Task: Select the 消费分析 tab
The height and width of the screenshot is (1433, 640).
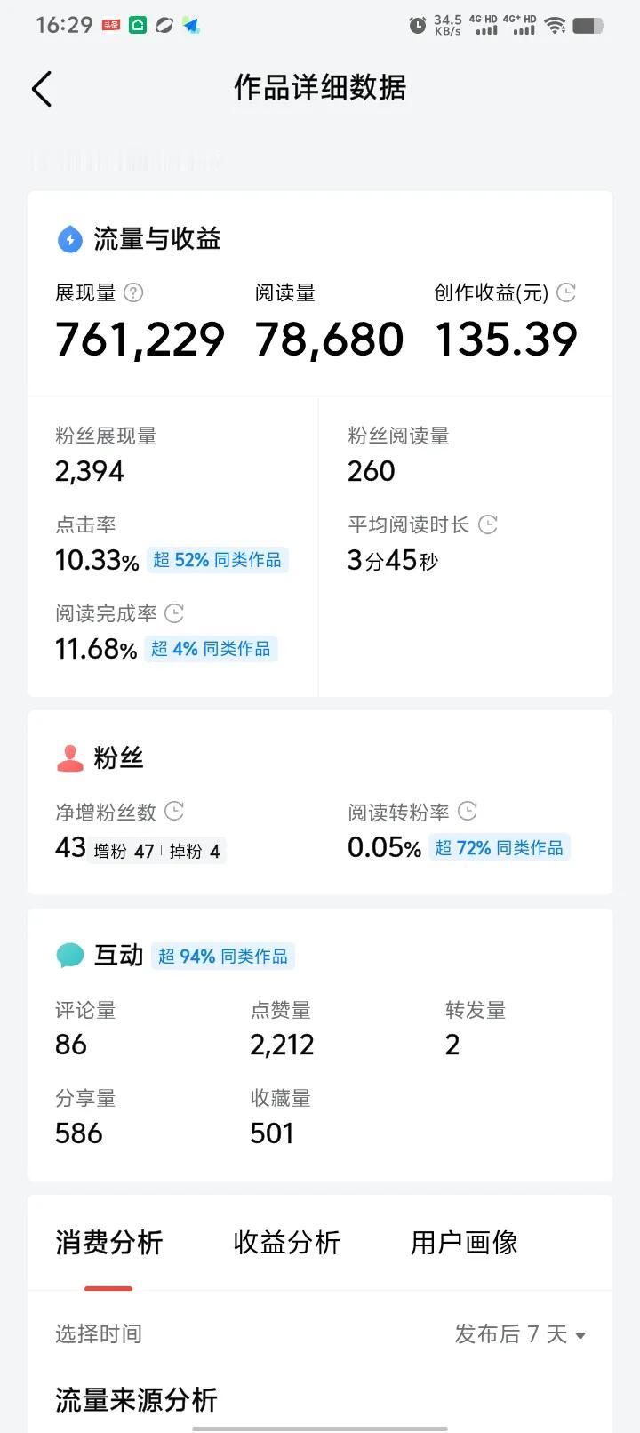Action: 108,1243
